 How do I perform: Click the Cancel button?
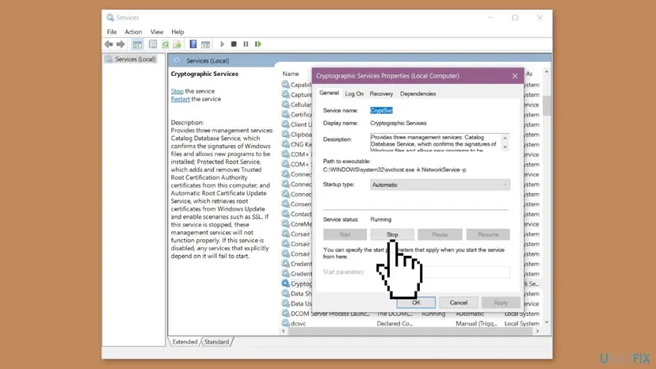[459, 302]
